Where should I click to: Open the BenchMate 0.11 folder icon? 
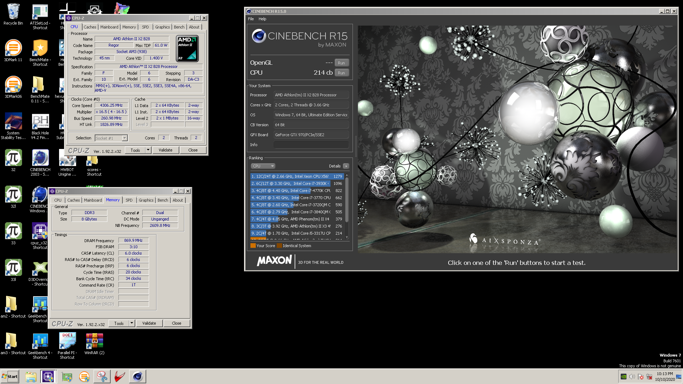pos(40,89)
